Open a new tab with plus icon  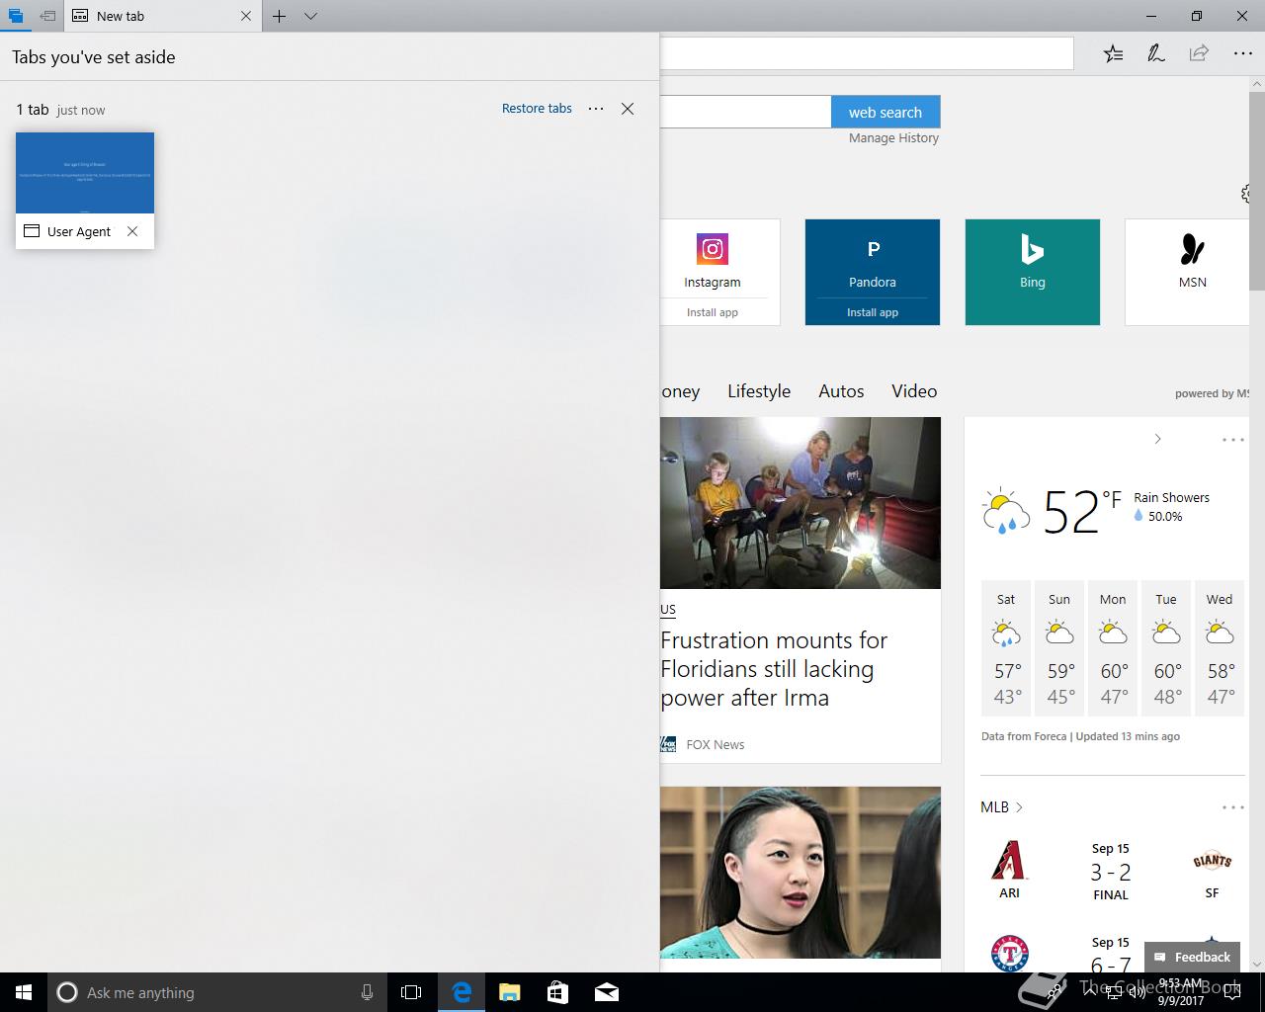pos(280,16)
